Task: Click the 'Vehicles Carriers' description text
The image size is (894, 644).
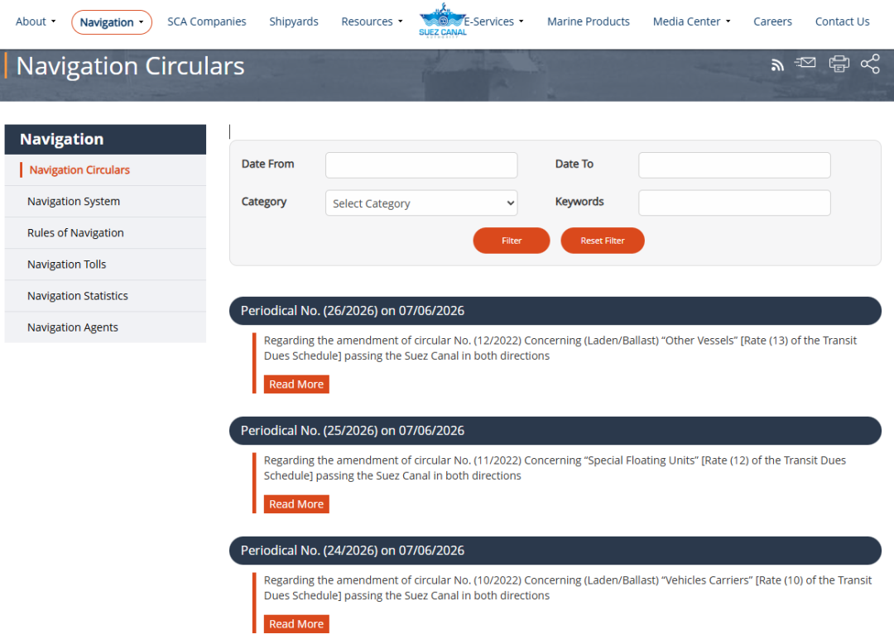Action: (568, 588)
